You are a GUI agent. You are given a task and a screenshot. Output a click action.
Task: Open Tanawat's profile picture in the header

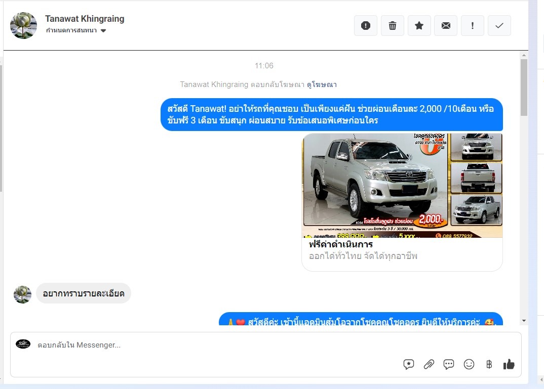coord(24,25)
